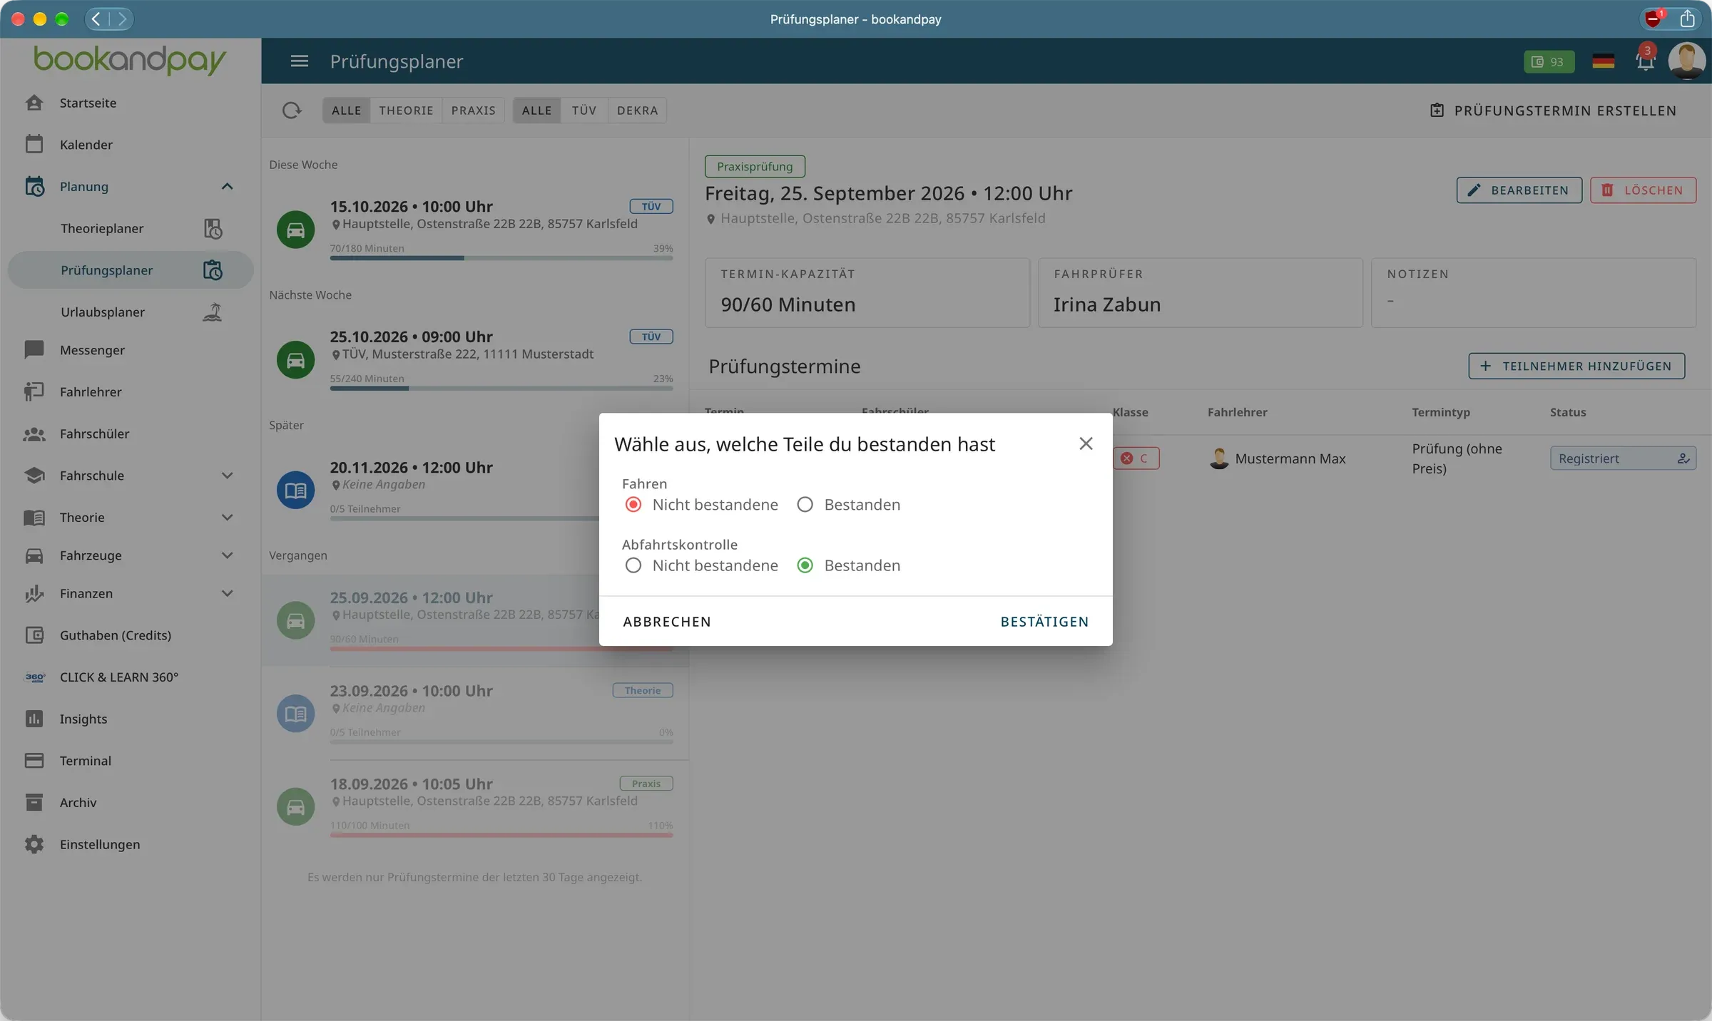Image resolution: width=1712 pixels, height=1021 pixels.
Task: Click the Urlaubsplaner island icon
Action: point(213,312)
